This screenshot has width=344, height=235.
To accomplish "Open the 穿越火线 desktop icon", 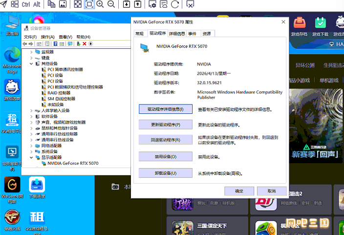I will click(x=12, y=220).
